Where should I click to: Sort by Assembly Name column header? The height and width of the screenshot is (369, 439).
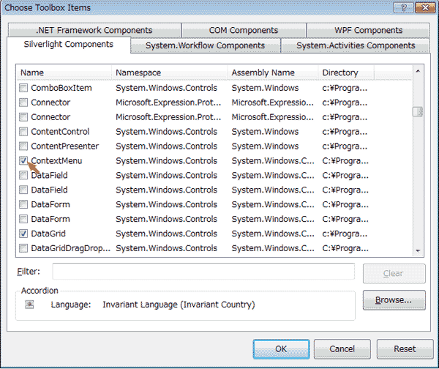[x=273, y=72]
